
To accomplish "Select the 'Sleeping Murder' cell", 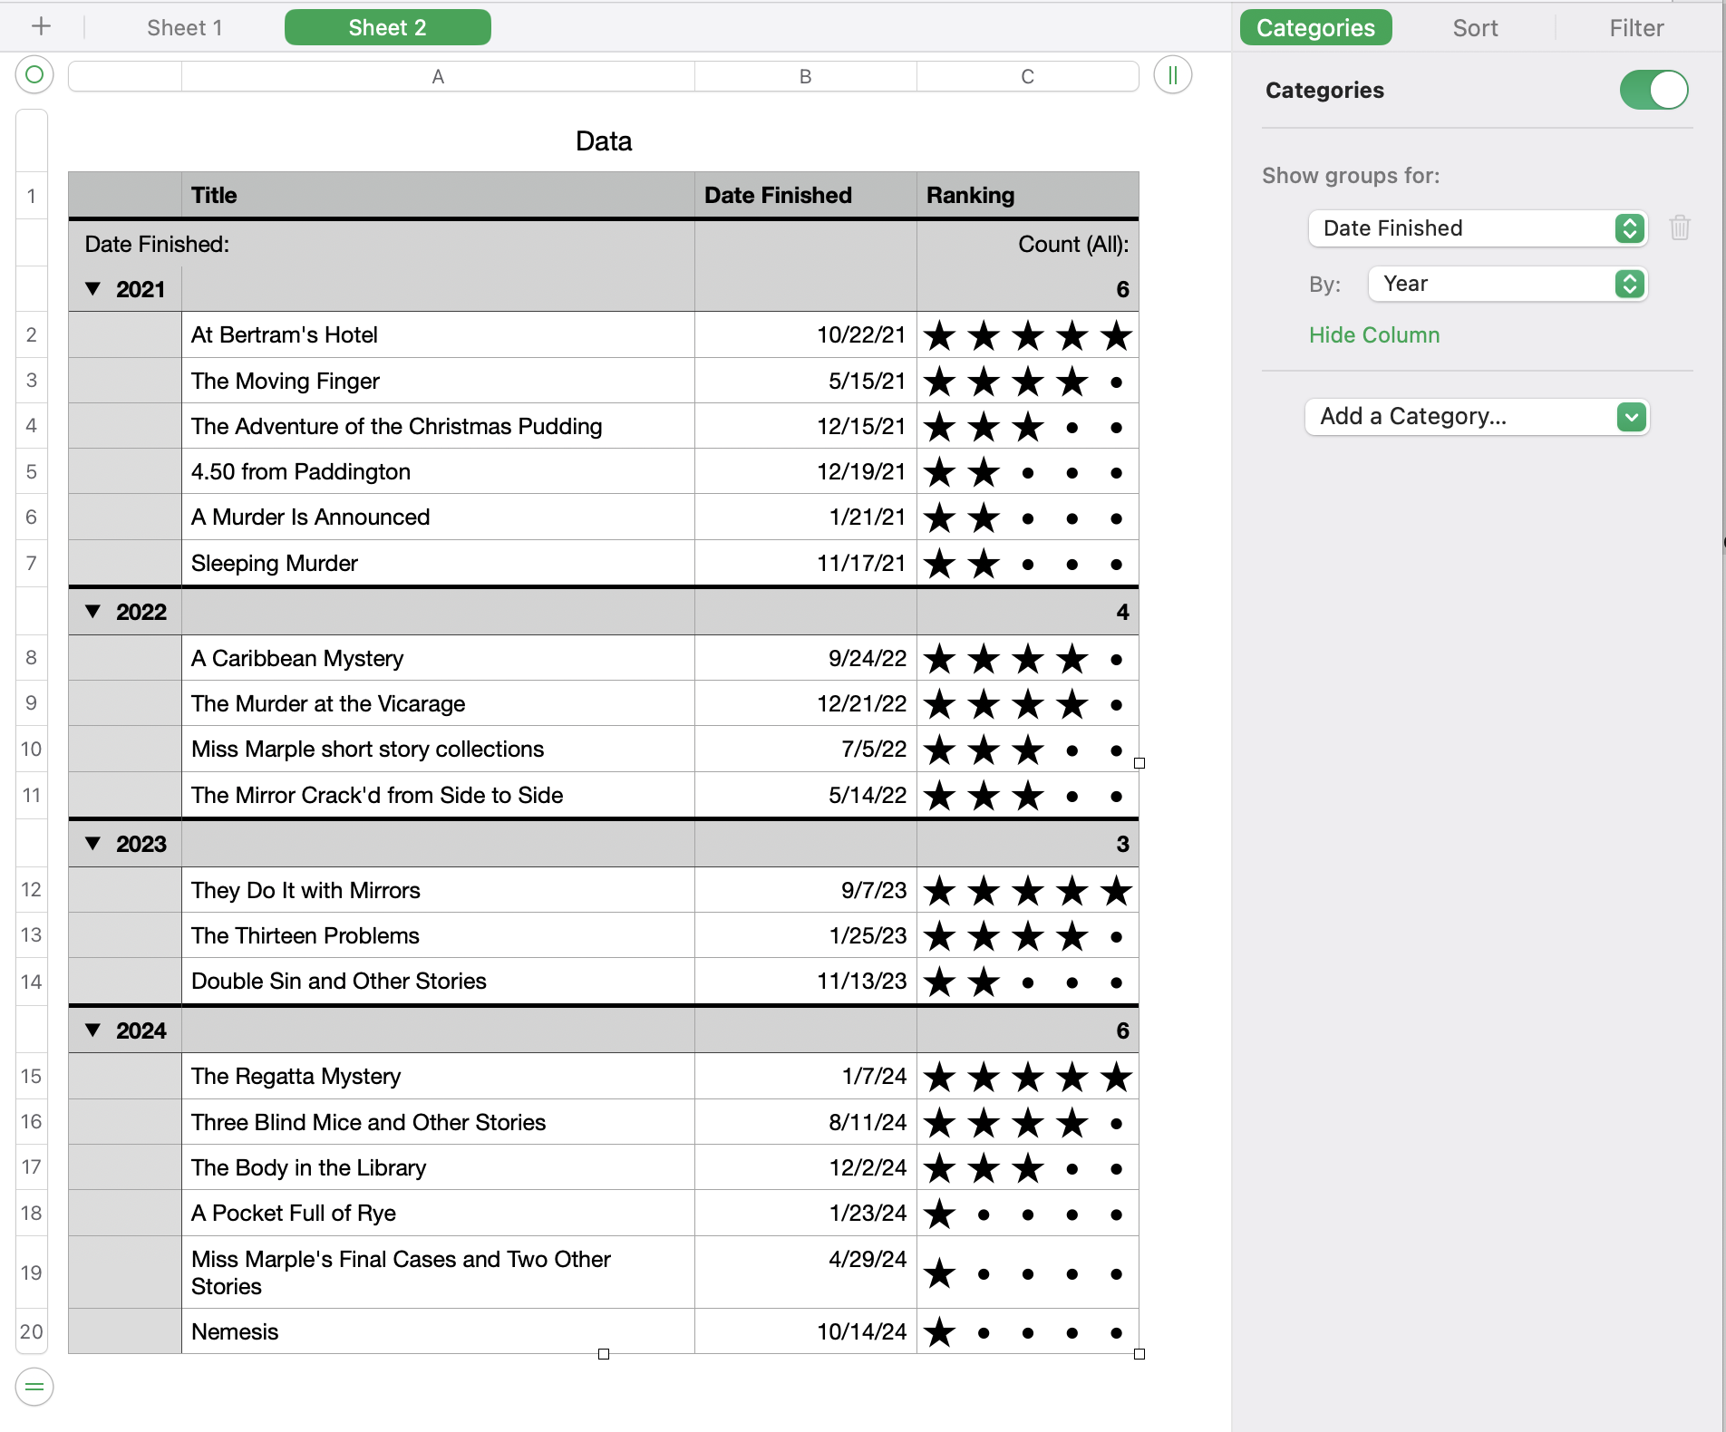I will (438, 563).
